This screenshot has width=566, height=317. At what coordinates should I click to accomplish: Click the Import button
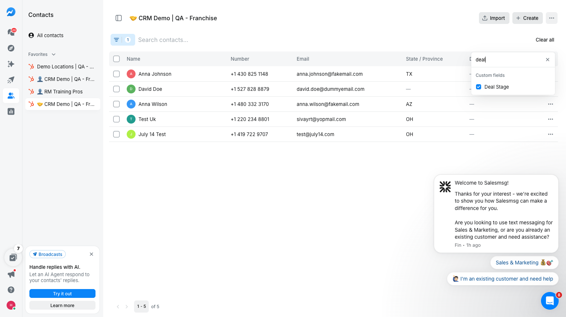[494, 18]
